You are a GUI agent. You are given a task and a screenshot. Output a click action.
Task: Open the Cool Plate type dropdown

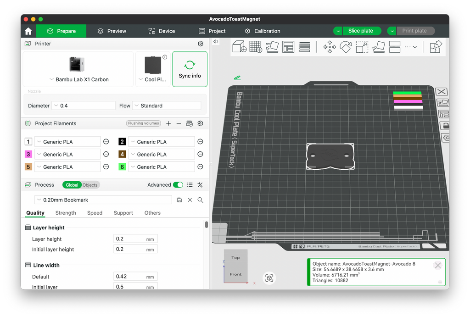click(x=152, y=79)
